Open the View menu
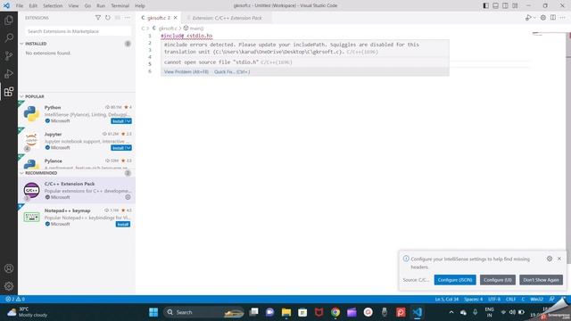 73,6
